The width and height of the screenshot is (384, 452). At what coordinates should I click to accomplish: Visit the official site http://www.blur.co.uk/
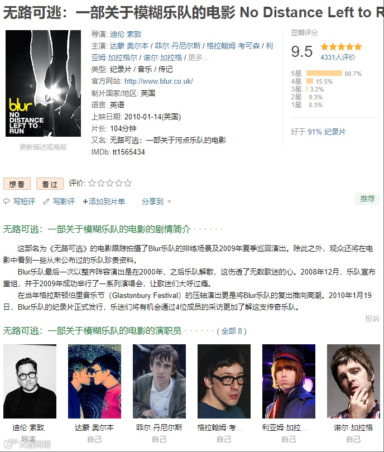click(x=159, y=81)
